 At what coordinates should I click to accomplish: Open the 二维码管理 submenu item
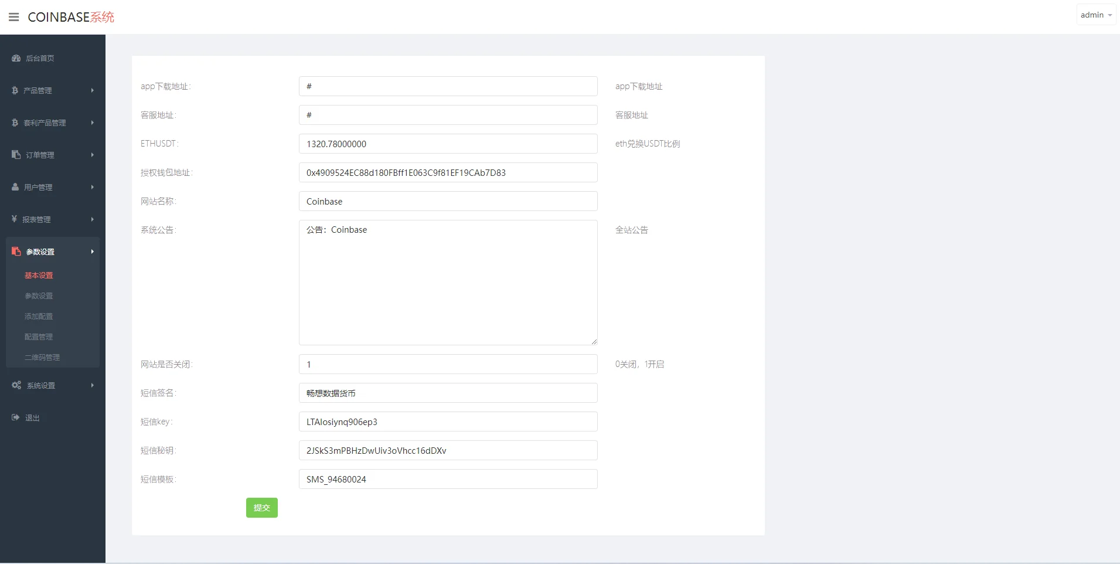click(x=42, y=358)
